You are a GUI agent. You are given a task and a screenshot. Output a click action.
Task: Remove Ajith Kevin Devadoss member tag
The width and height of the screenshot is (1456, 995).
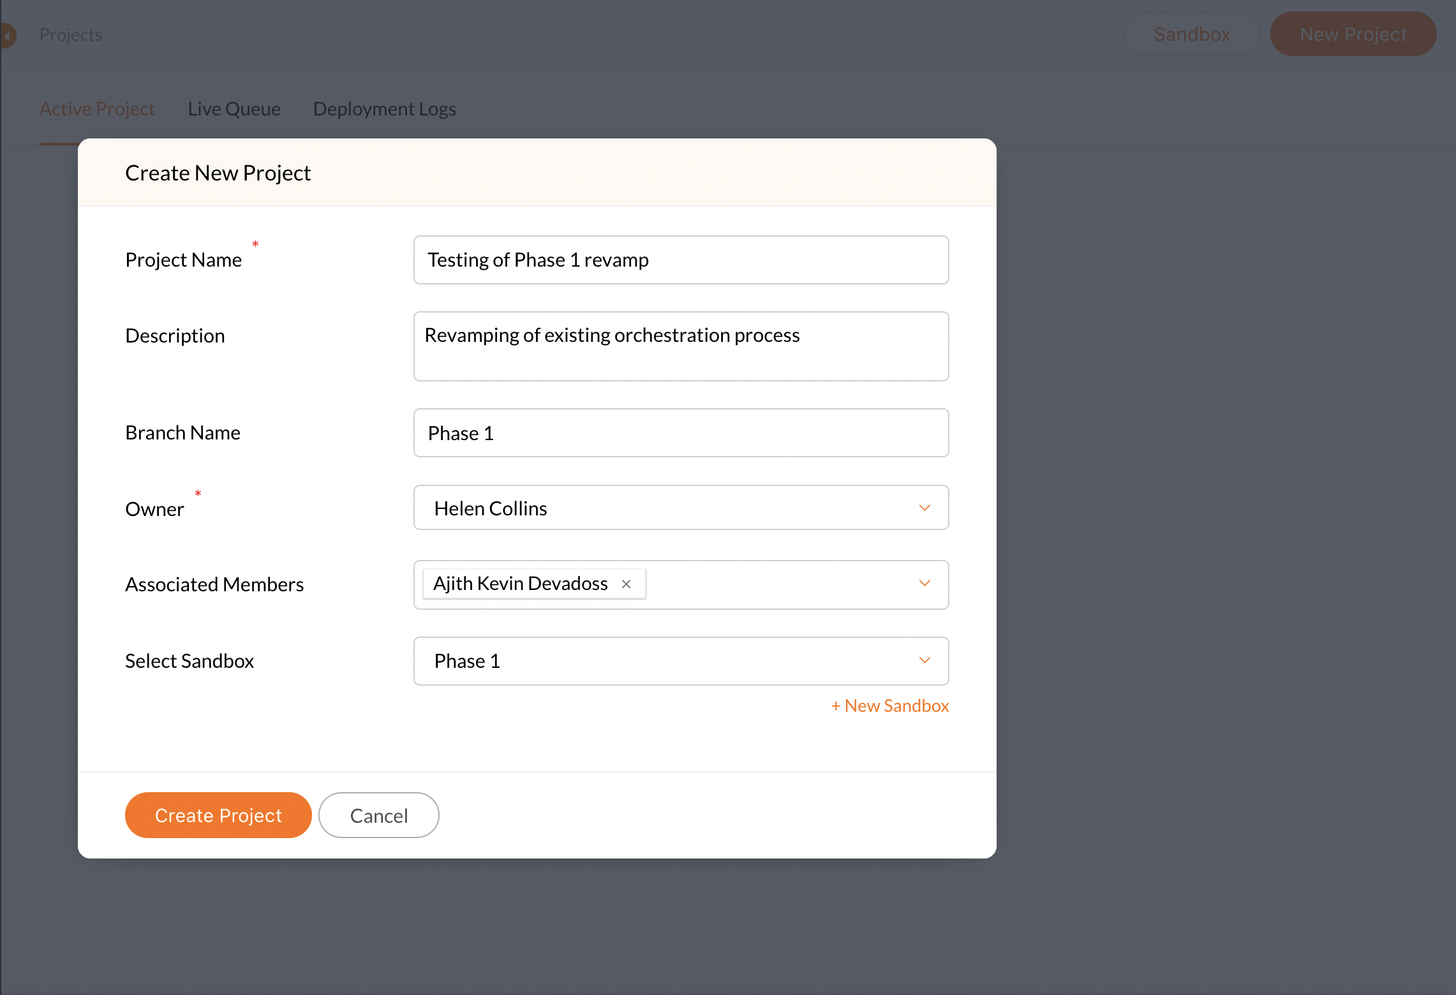(x=626, y=584)
